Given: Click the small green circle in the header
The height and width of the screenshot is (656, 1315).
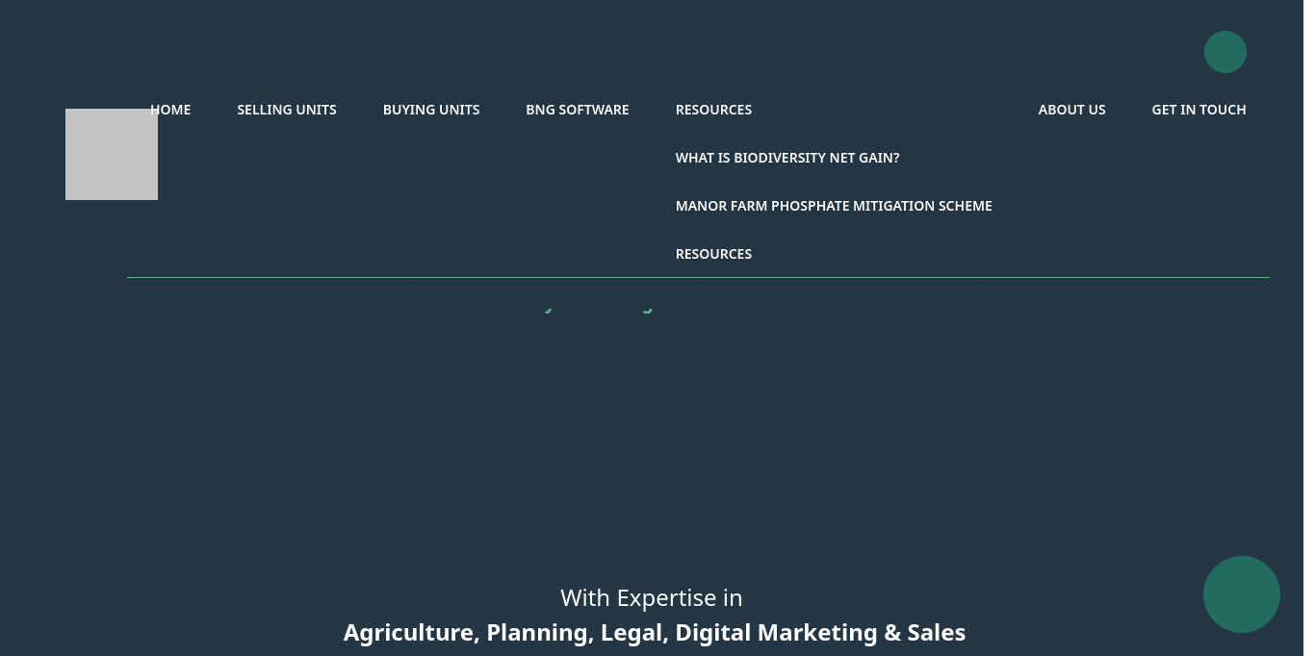Looking at the screenshot, I should [1225, 52].
